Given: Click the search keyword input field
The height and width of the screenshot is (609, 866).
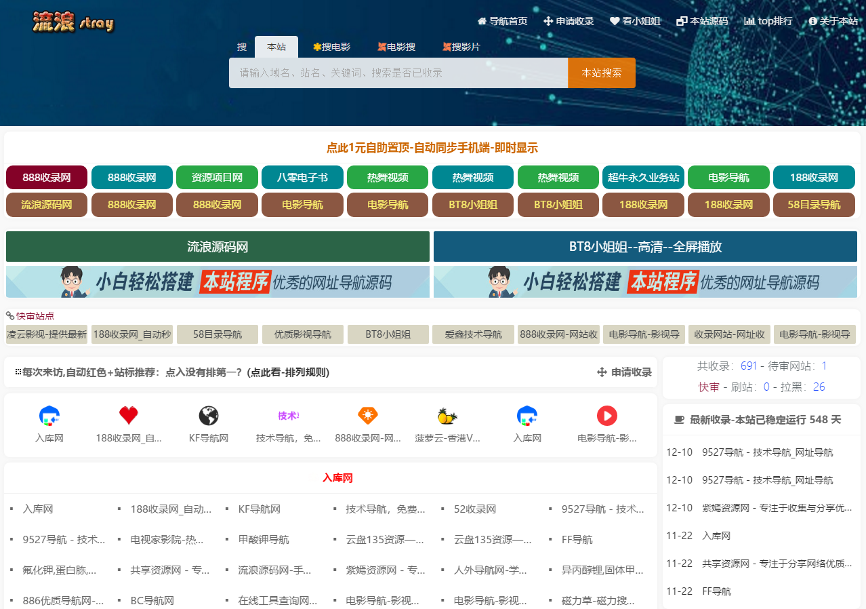Looking at the screenshot, I should 398,73.
